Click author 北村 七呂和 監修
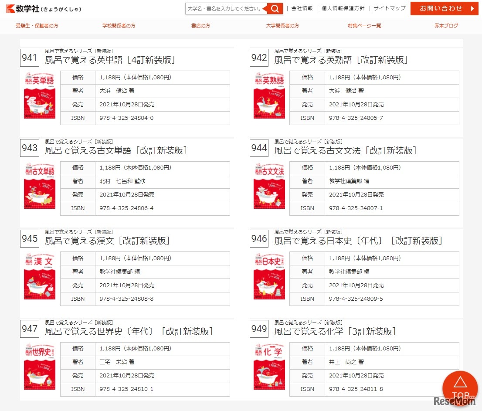Screen dimensions: 482x411 point(122,181)
